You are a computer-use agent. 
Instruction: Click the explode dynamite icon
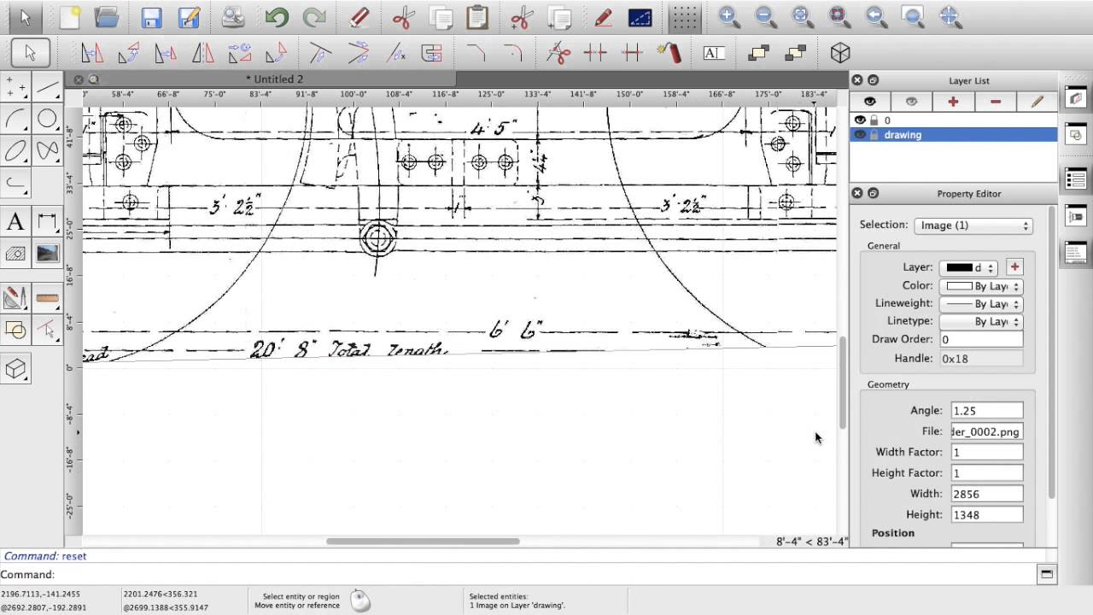(x=669, y=53)
